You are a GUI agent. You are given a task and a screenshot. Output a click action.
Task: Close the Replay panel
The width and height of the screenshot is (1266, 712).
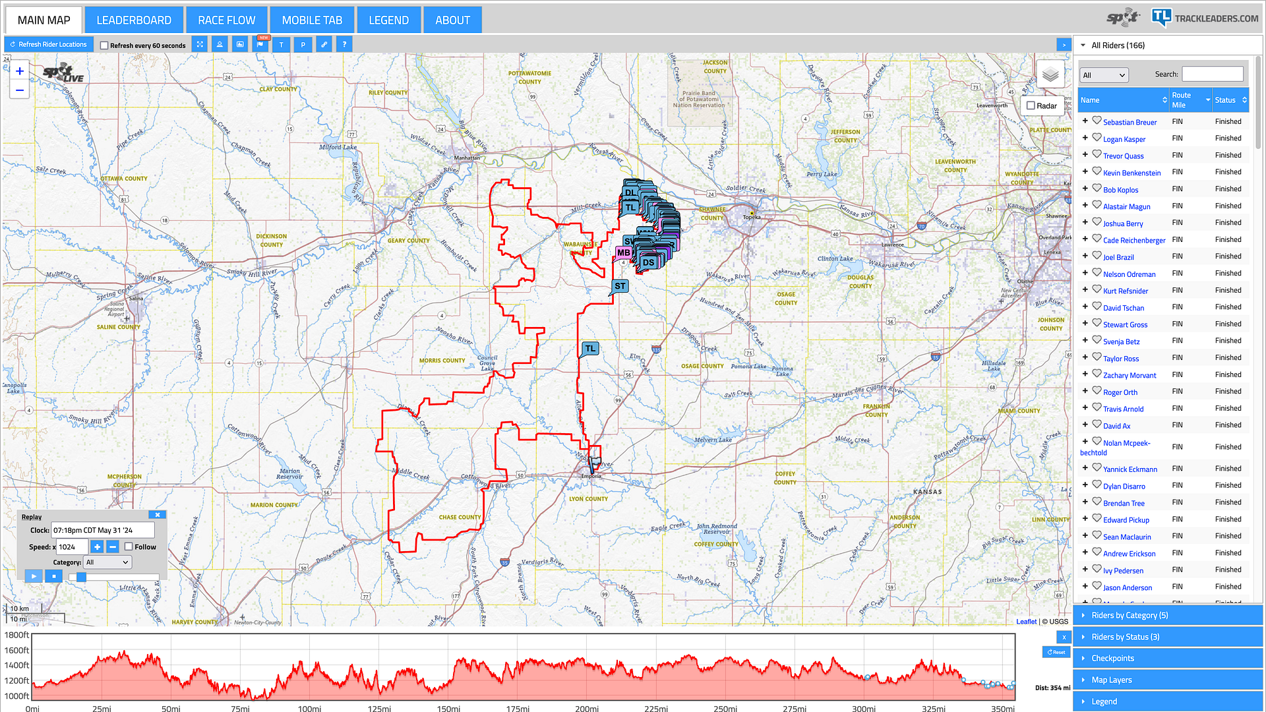157,515
